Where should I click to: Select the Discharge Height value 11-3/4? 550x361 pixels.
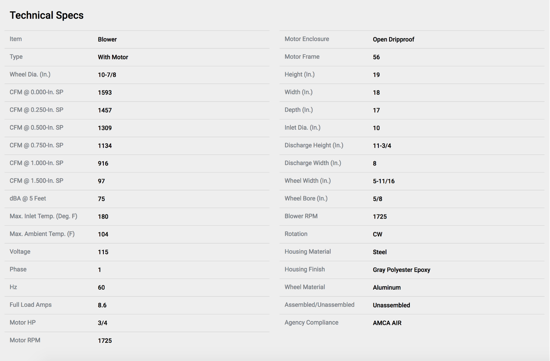[382, 146]
